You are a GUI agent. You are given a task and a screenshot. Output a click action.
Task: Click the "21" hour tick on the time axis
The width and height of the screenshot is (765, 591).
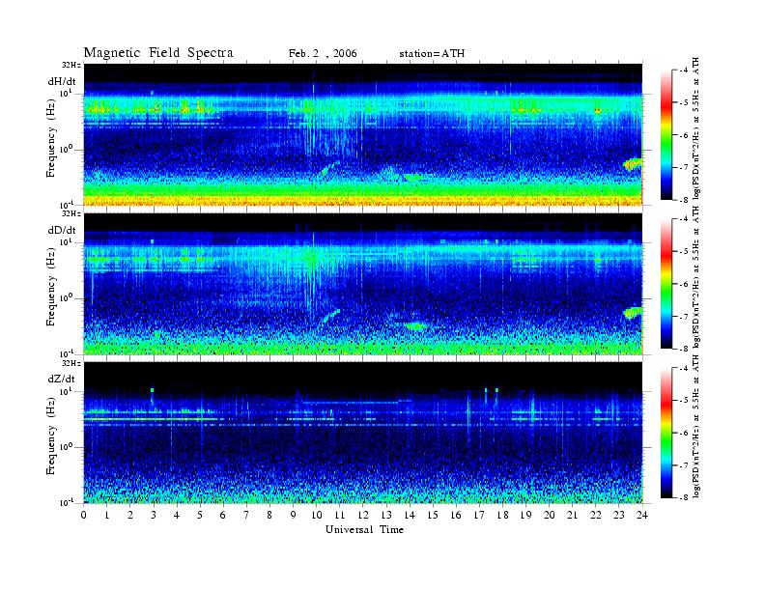pyautogui.click(x=572, y=515)
